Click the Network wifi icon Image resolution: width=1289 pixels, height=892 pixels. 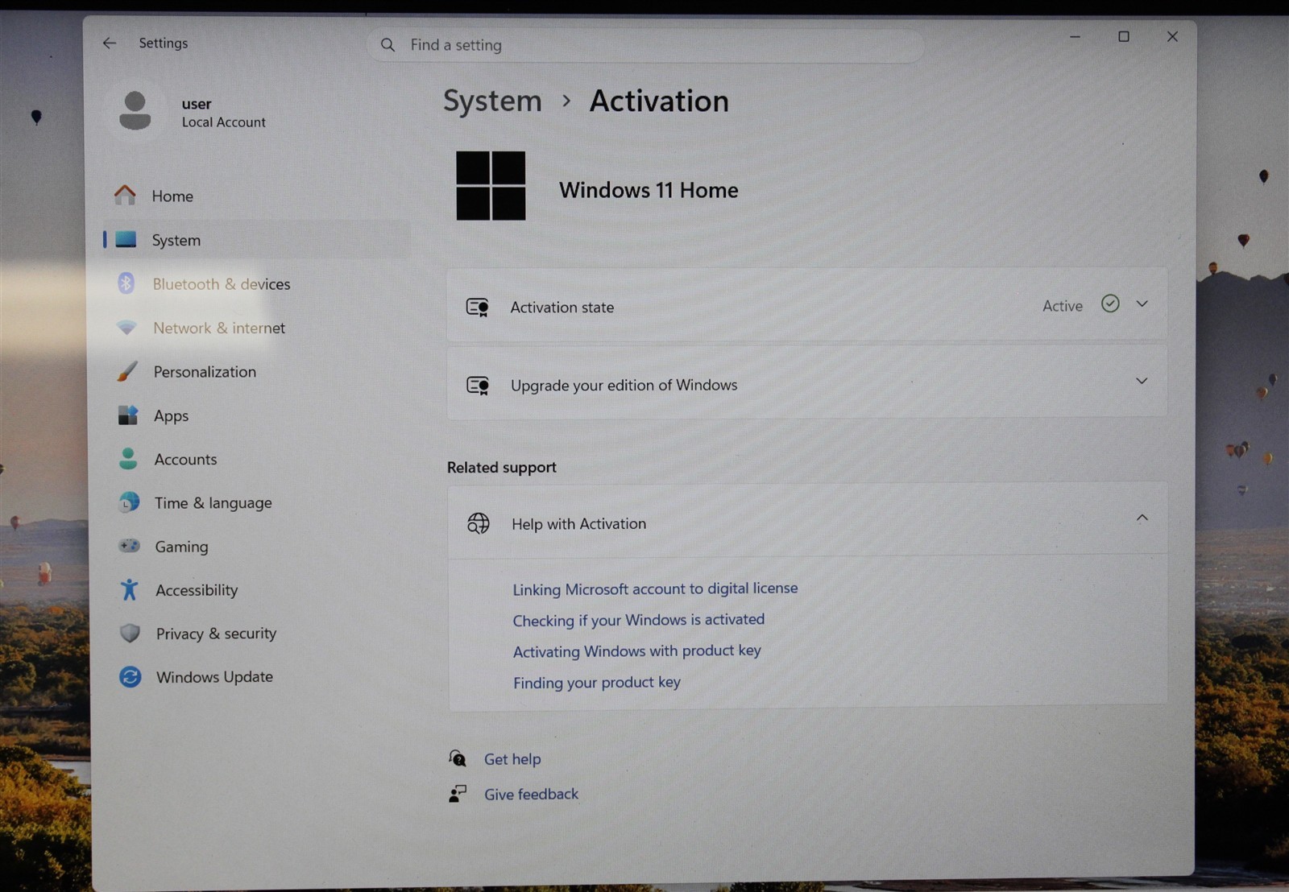click(126, 328)
